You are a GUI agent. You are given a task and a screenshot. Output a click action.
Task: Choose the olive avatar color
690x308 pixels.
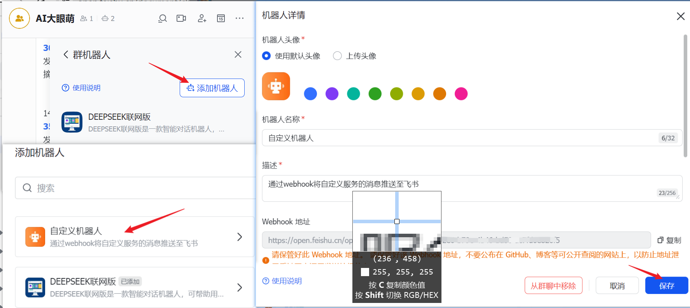[397, 94]
